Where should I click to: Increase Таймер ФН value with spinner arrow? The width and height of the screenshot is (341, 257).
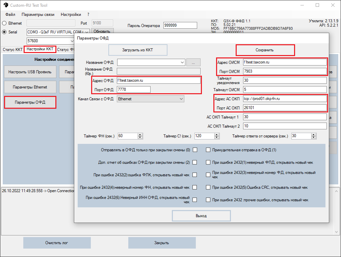(141, 134)
